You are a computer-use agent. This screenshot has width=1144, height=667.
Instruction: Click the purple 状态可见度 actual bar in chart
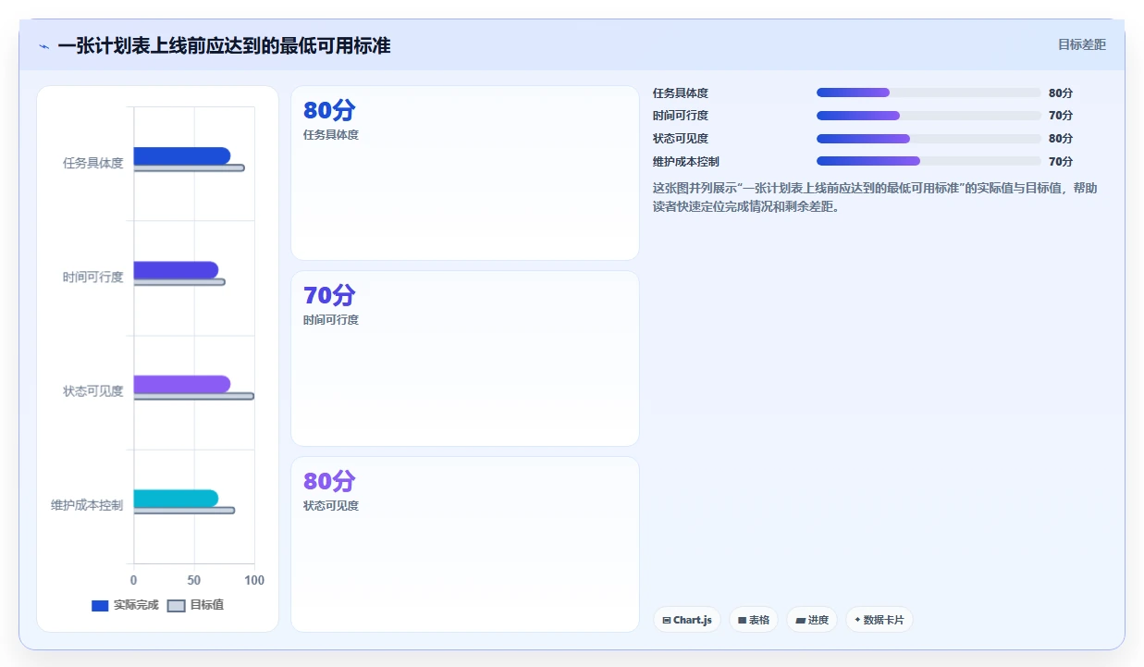(182, 384)
